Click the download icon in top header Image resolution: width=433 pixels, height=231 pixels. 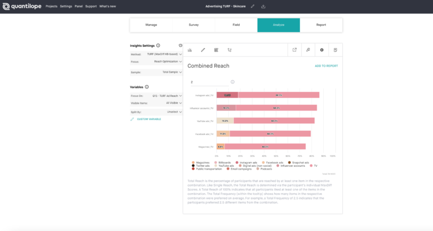(263, 6)
